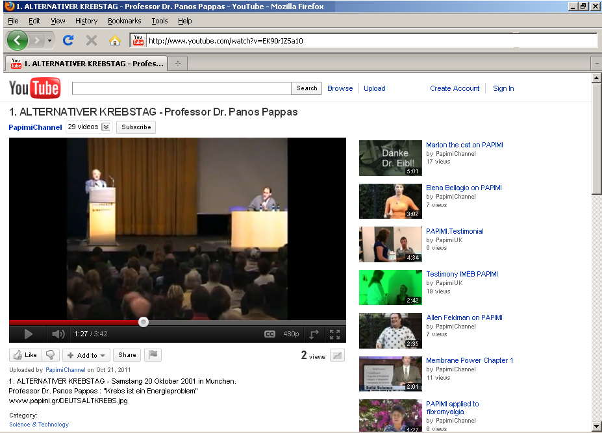Click the Allen Feldman video thumbnail
Image resolution: width=602 pixels, height=433 pixels.
point(390,331)
